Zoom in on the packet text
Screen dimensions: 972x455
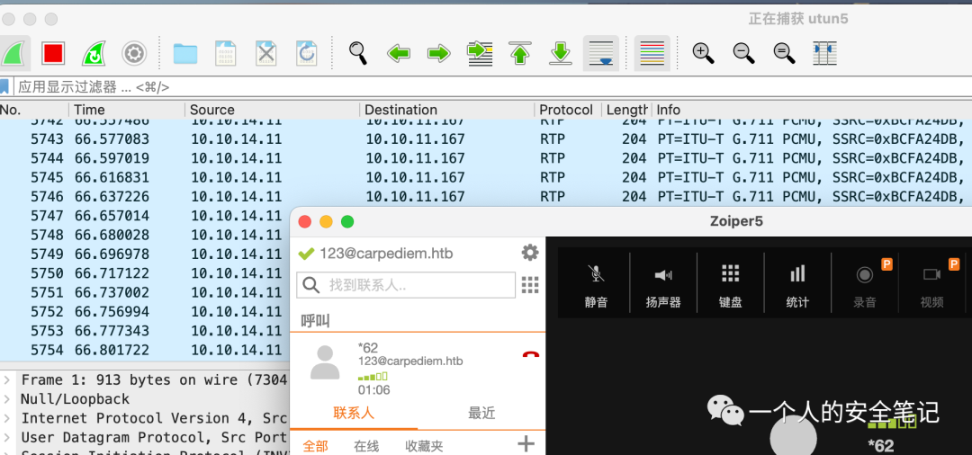704,53
